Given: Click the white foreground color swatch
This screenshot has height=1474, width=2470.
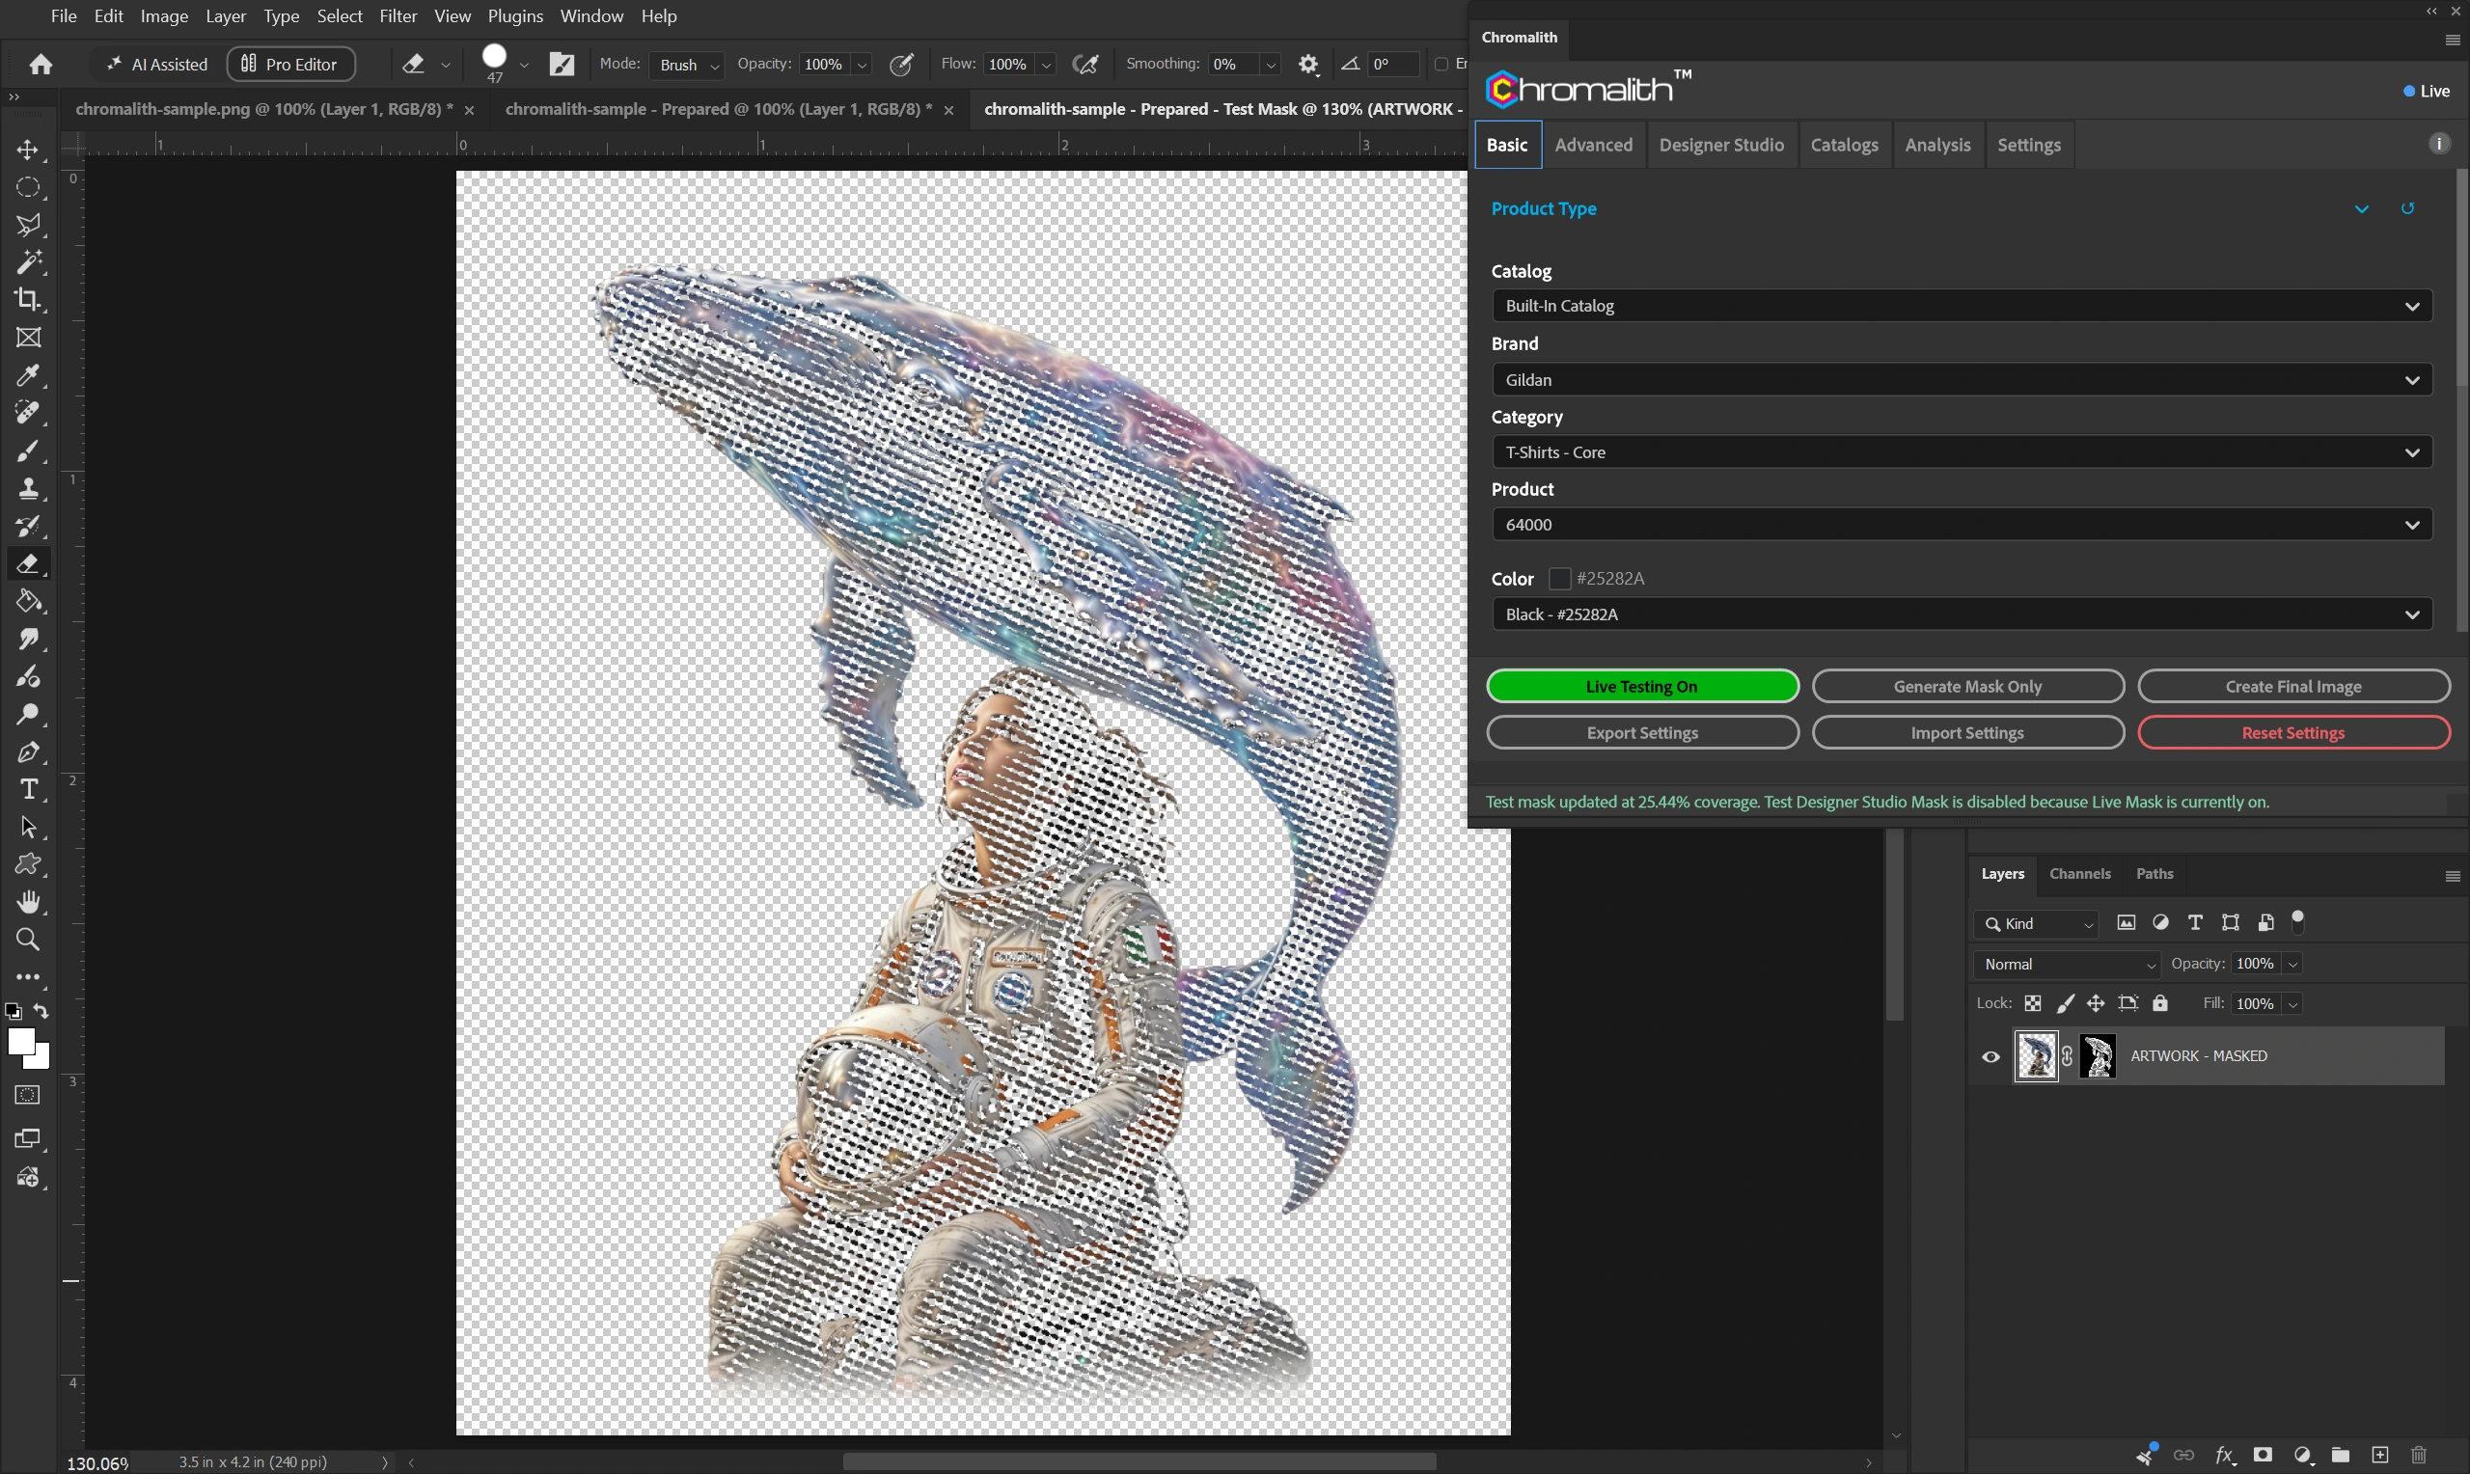Looking at the screenshot, I should 19,1040.
